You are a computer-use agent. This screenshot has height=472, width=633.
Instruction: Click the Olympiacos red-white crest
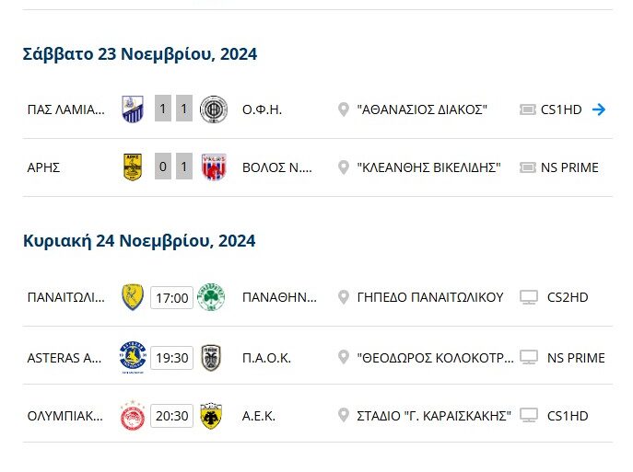click(x=133, y=415)
